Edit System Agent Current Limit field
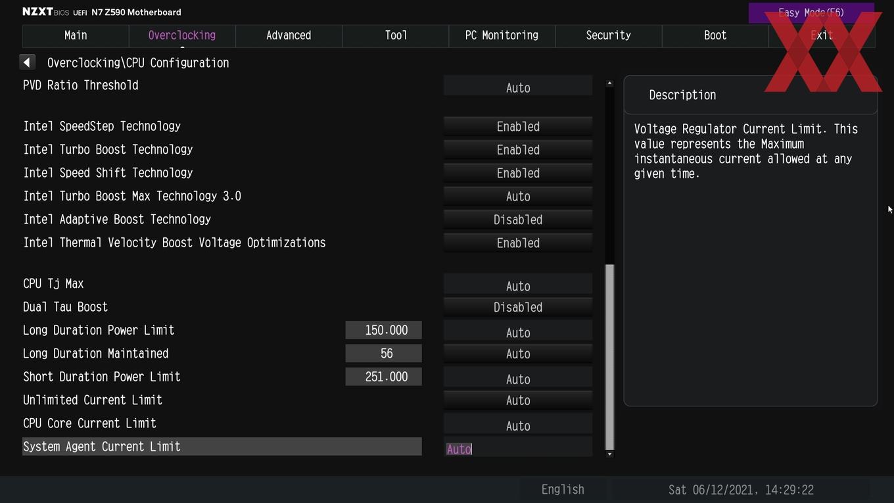 pos(518,447)
